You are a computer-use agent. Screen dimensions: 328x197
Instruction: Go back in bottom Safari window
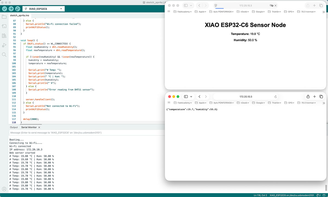tap(199, 96)
